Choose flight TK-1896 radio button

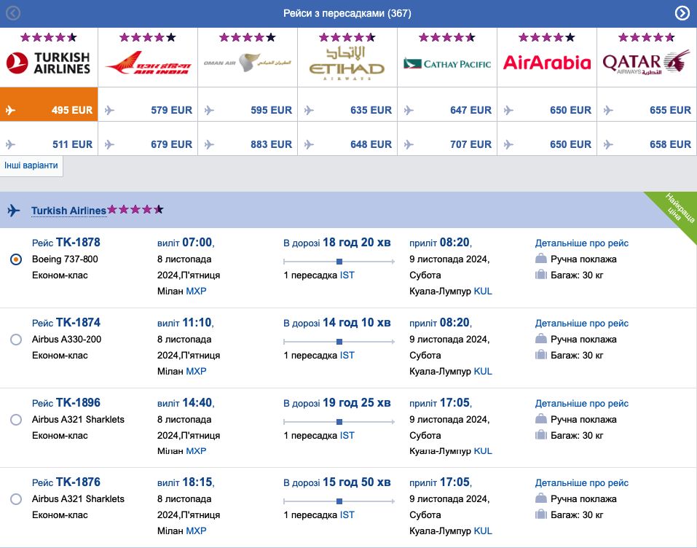[16, 420]
